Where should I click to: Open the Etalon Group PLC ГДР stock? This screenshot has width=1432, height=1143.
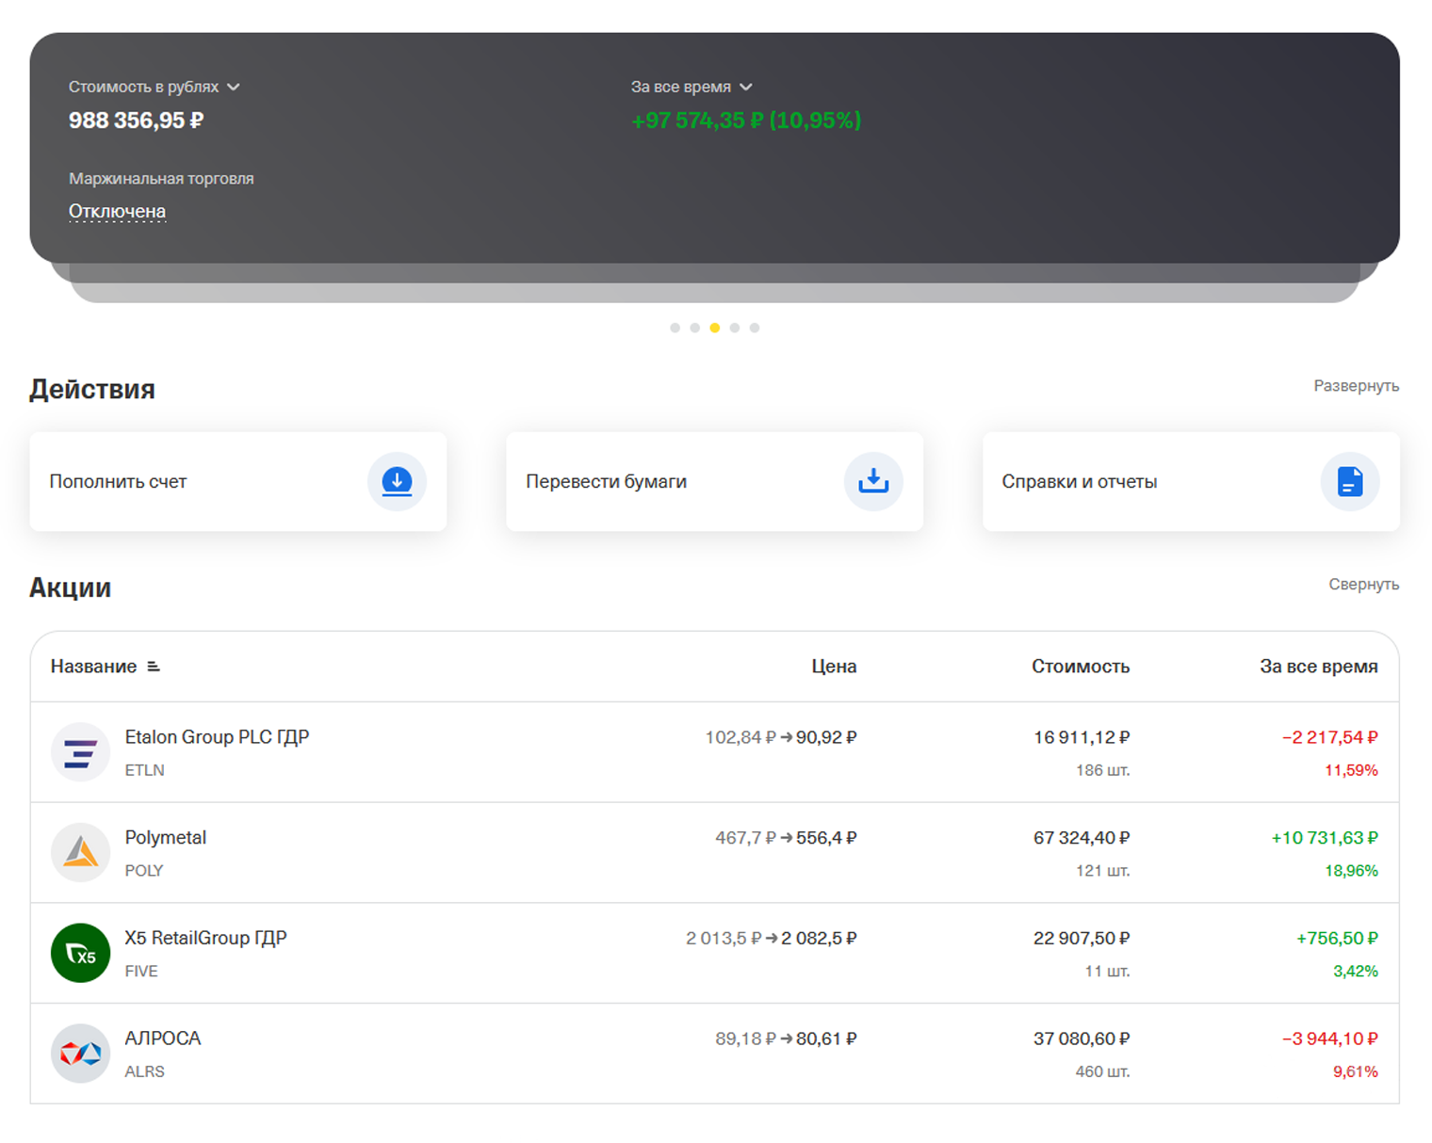coord(714,752)
